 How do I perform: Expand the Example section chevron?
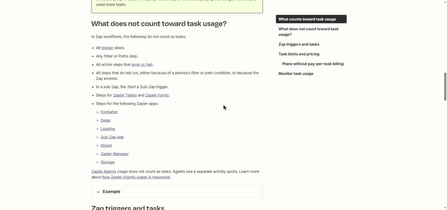[x=98, y=192]
